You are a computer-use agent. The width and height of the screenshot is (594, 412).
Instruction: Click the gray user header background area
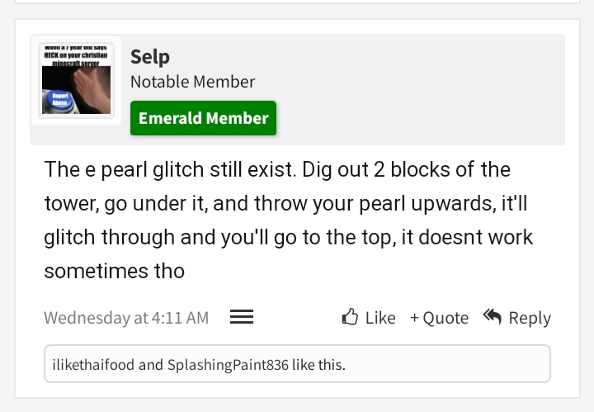417,89
